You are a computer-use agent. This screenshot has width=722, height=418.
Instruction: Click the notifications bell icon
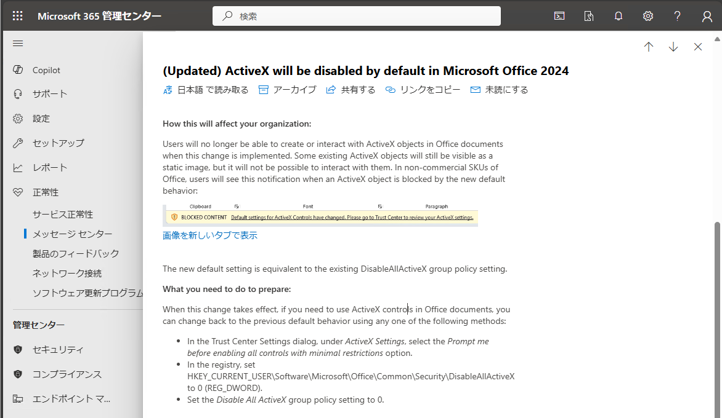(619, 16)
